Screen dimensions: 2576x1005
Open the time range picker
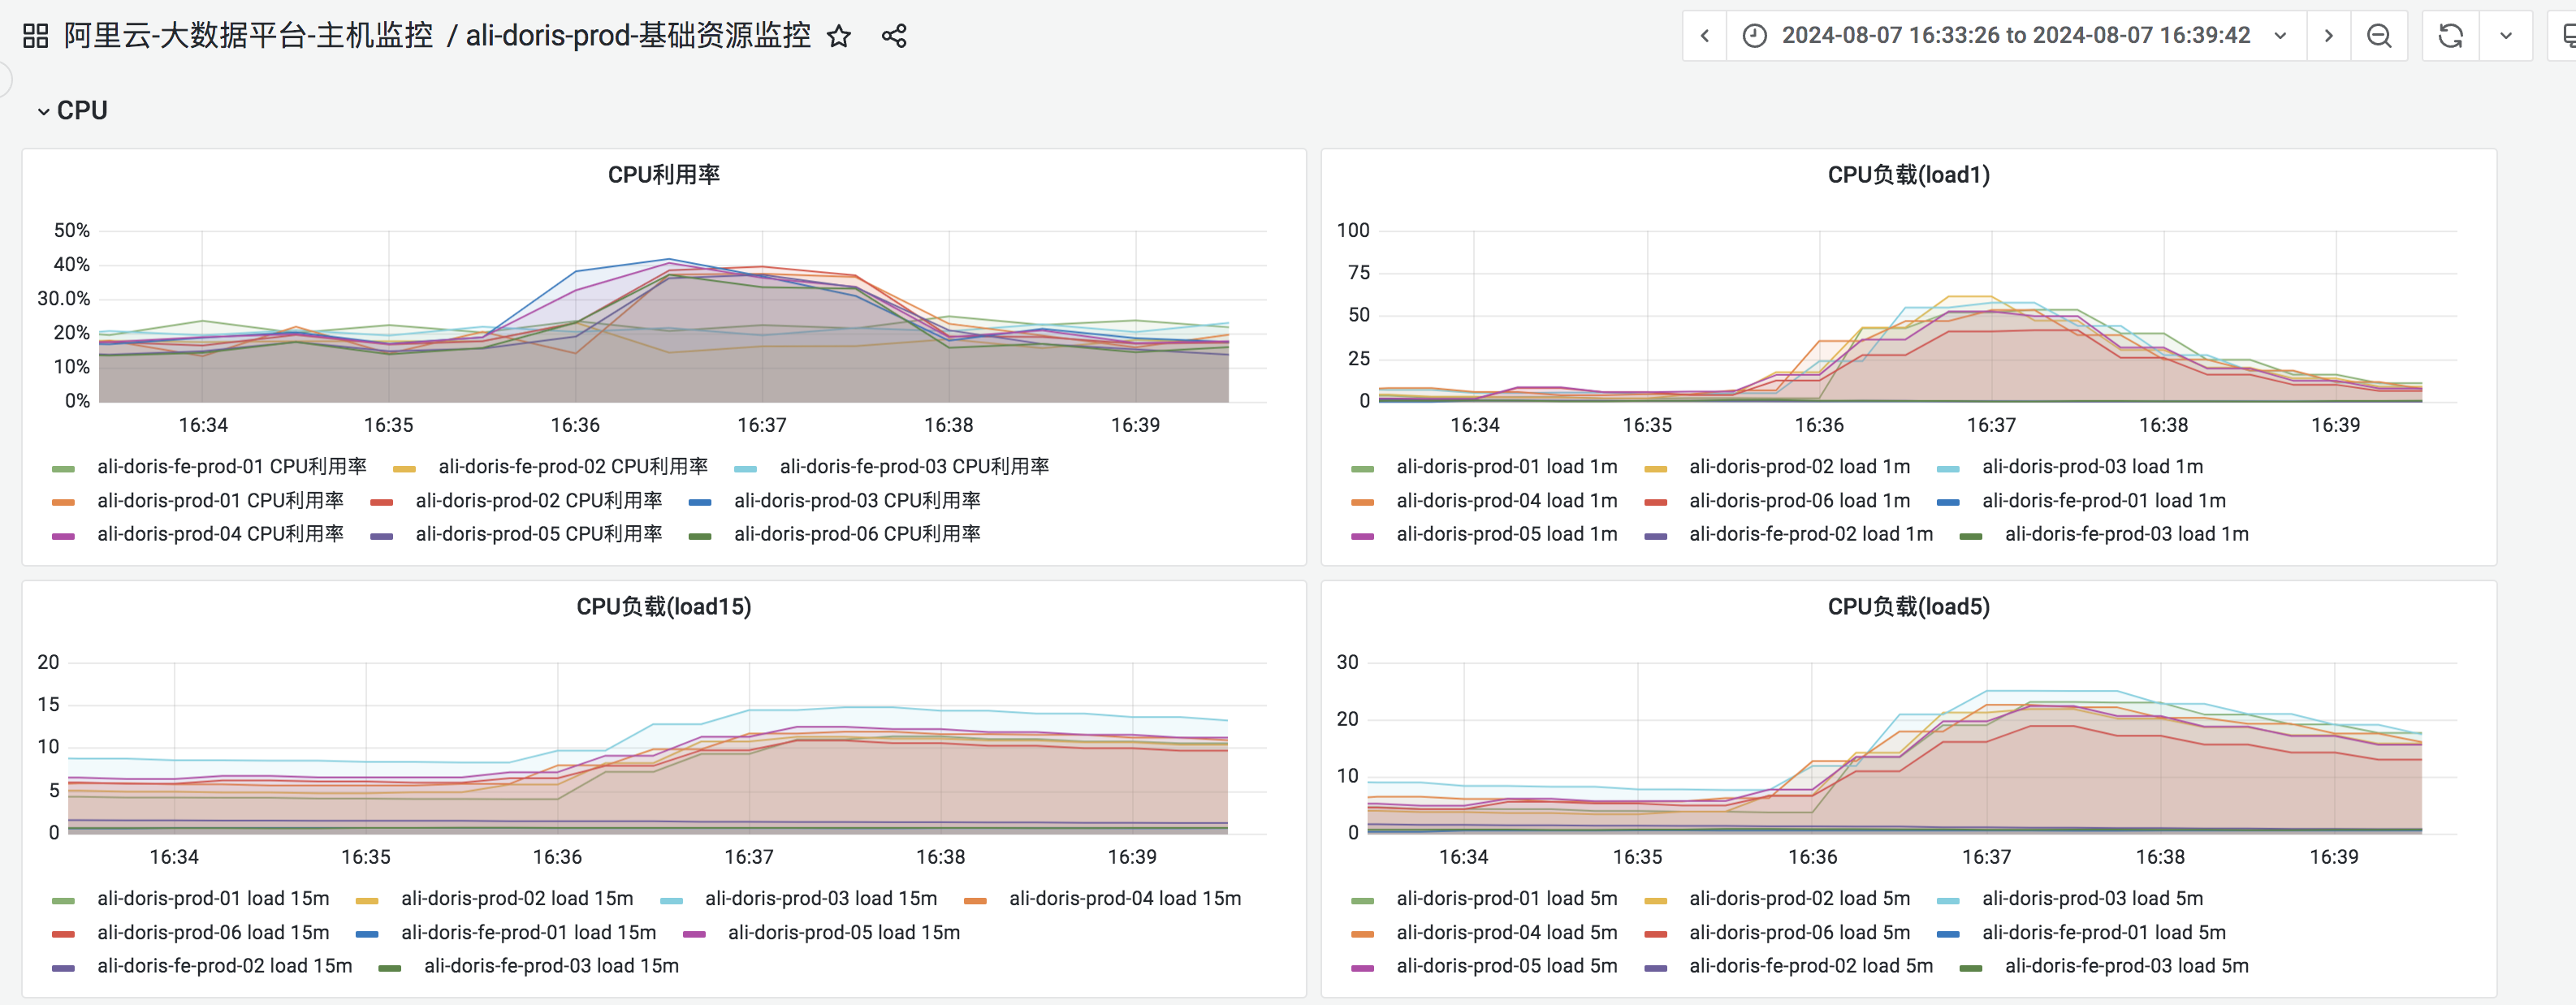point(2016,36)
